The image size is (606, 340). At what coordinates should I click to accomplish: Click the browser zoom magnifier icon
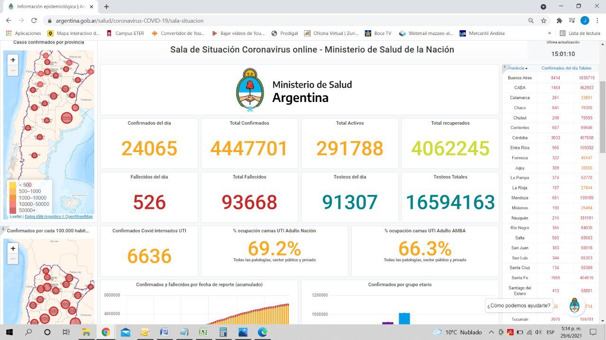click(531, 21)
